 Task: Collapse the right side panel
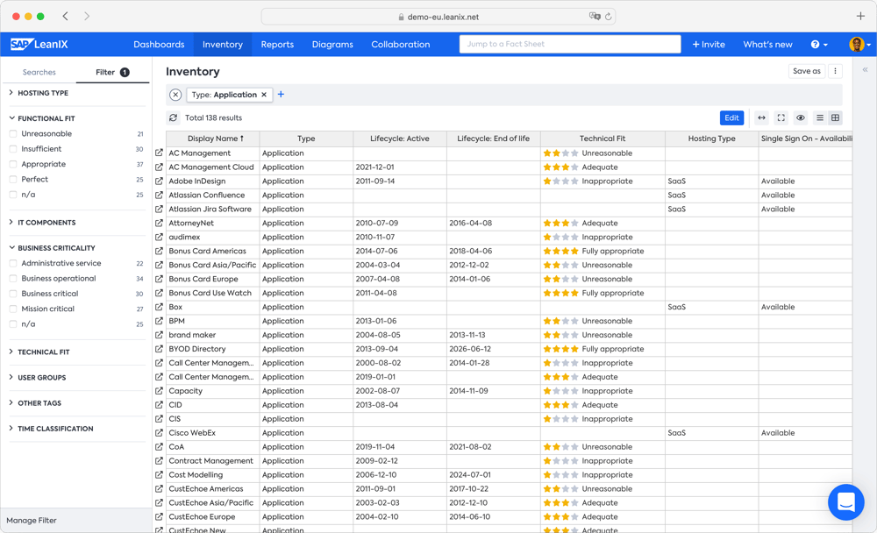click(865, 70)
